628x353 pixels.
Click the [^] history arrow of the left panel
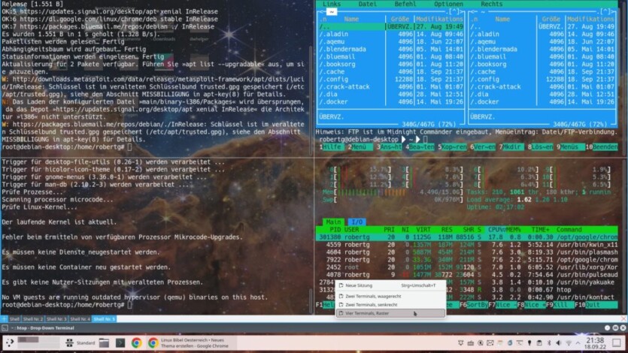[x=454, y=11]
